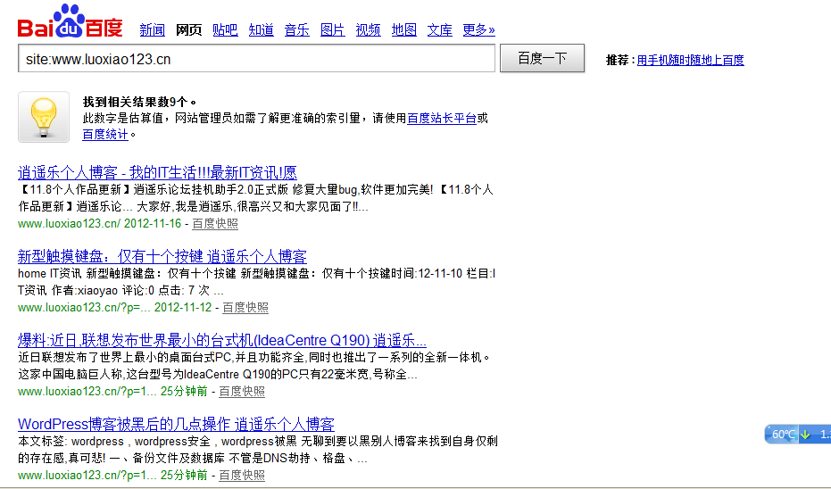Open the 文库 library tab

[440, 30]
